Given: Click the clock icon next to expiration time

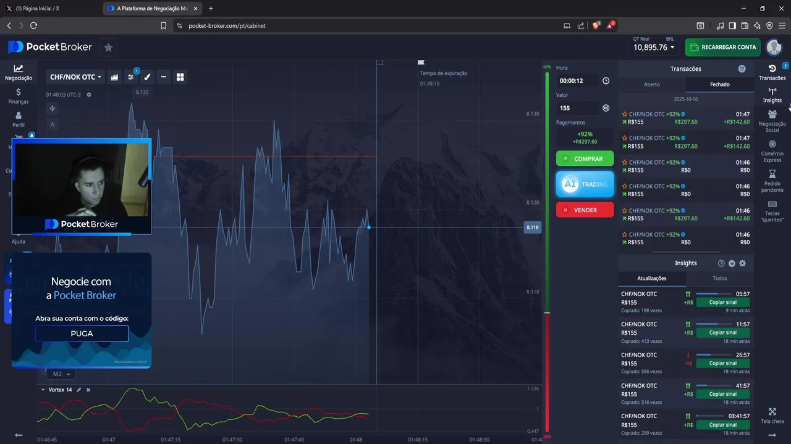Looking at the screenshot, I should 606,81.
